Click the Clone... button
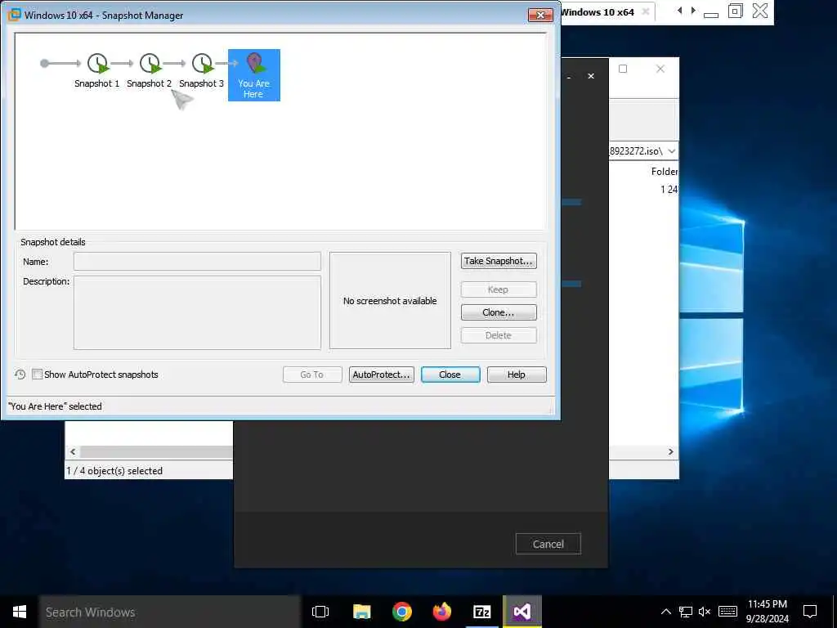837x628 pixels. 499,312
